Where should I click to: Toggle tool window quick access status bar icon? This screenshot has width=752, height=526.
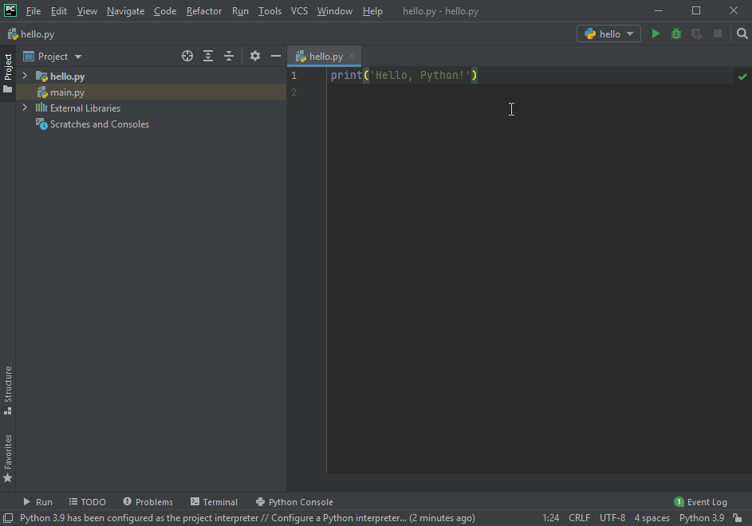(8, 518)
